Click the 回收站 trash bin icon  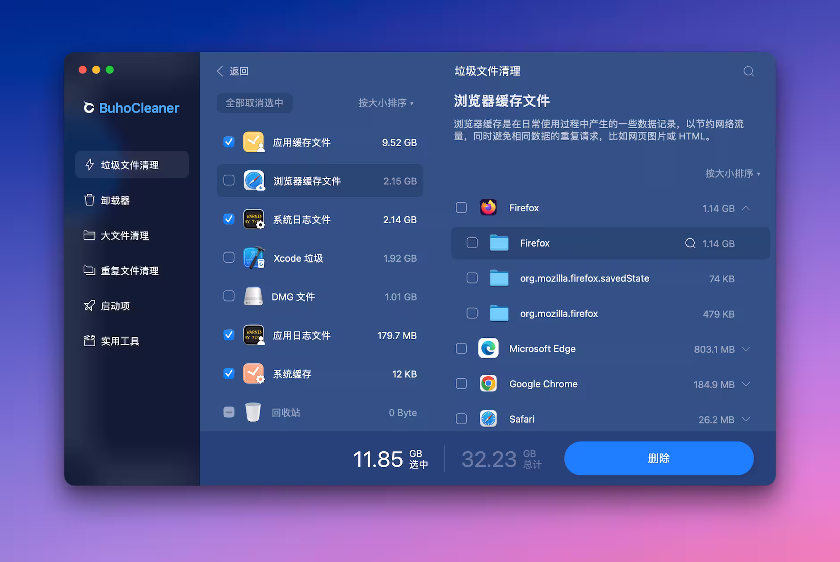coord(253,412)
